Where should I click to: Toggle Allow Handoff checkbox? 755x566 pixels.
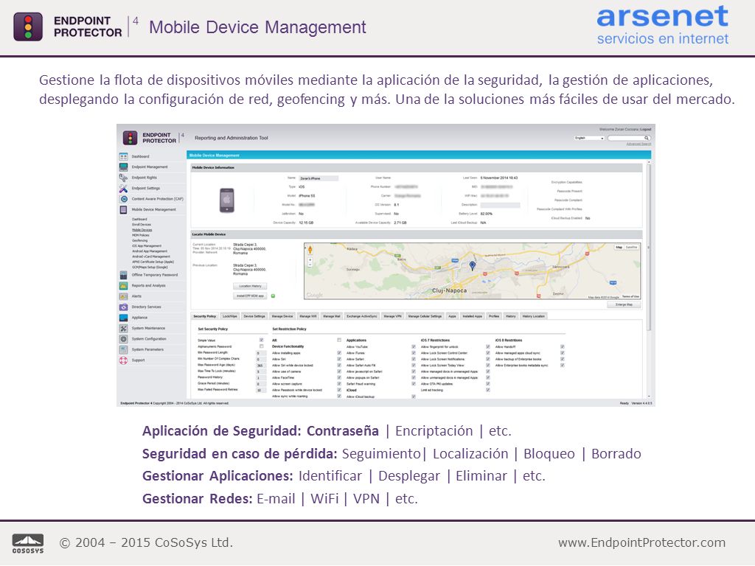pyautogui.click(x=562, y=346)
